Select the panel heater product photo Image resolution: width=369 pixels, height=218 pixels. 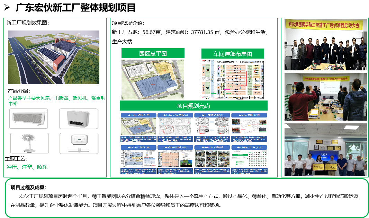[28, 119]
